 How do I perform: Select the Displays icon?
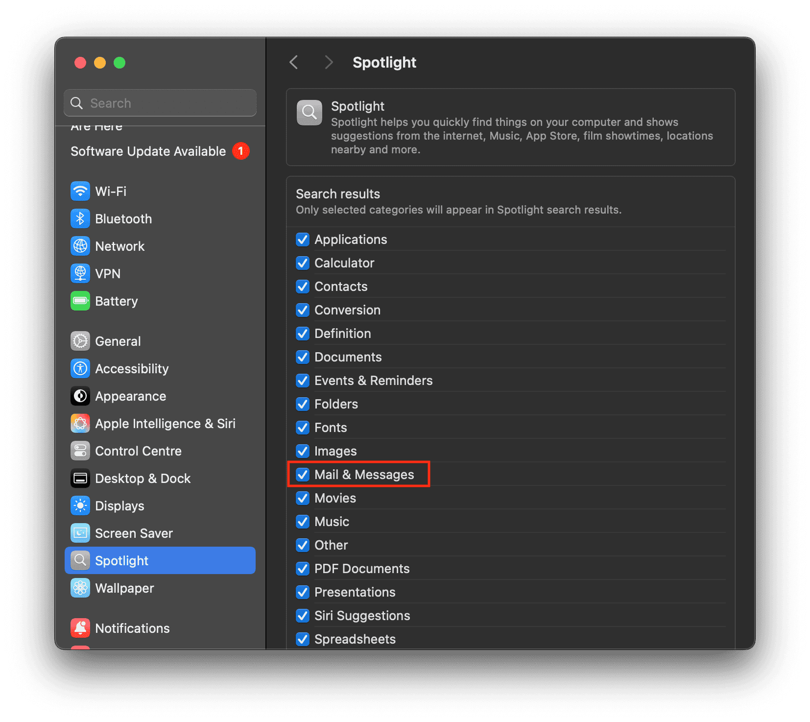80,505
